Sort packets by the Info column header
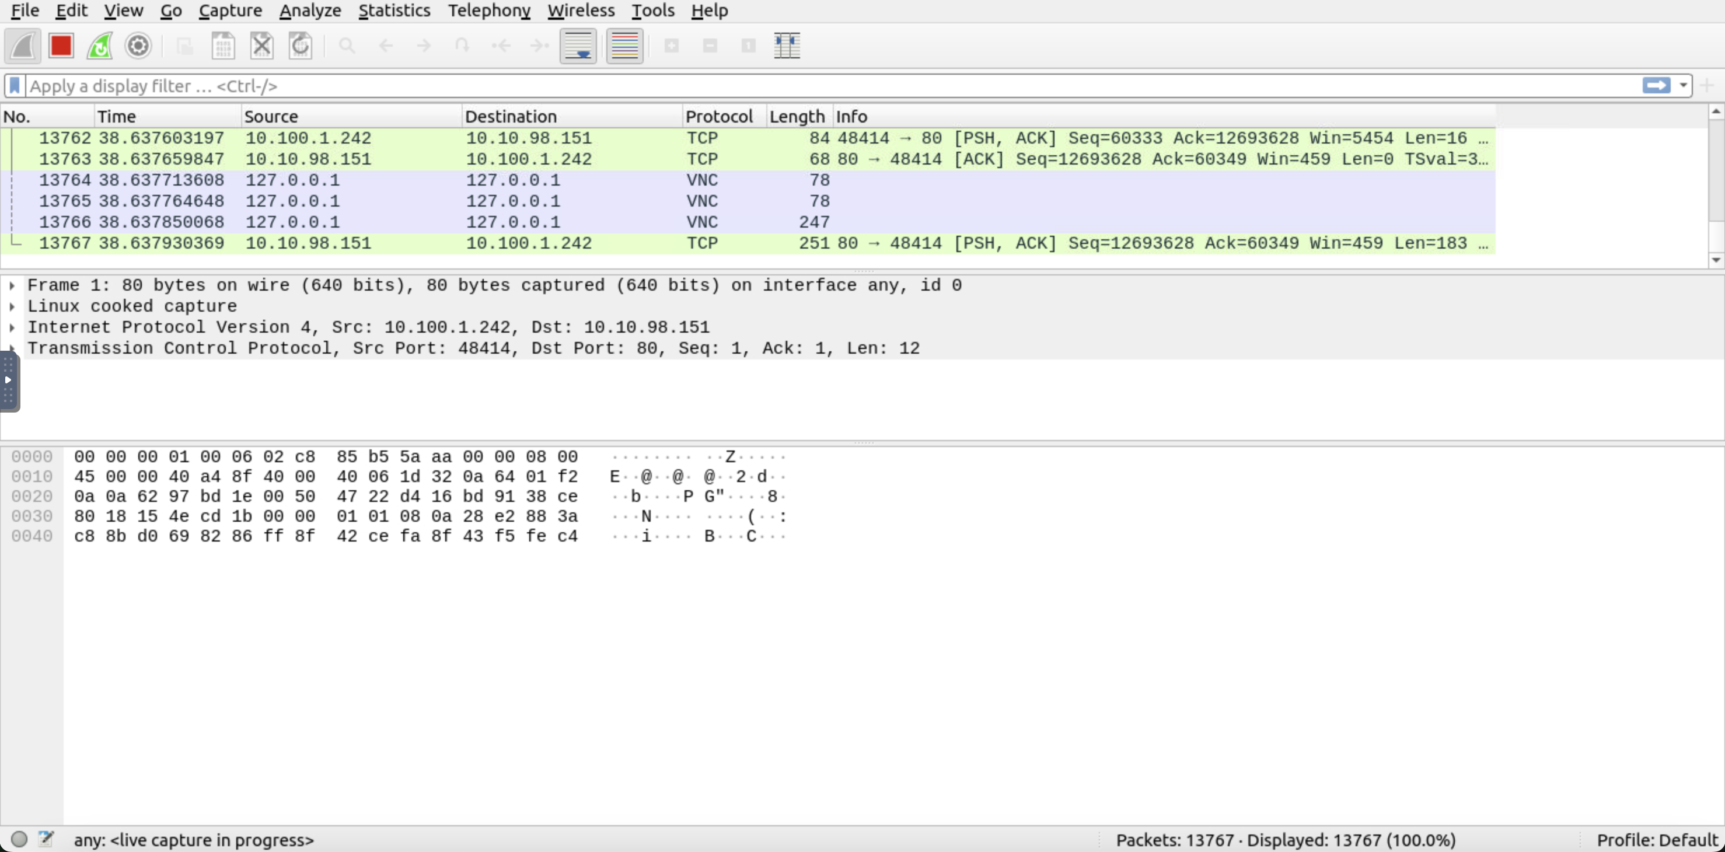Image resolution: width=1725 pixels, height=852 pixels. (x=1165, y=117)
